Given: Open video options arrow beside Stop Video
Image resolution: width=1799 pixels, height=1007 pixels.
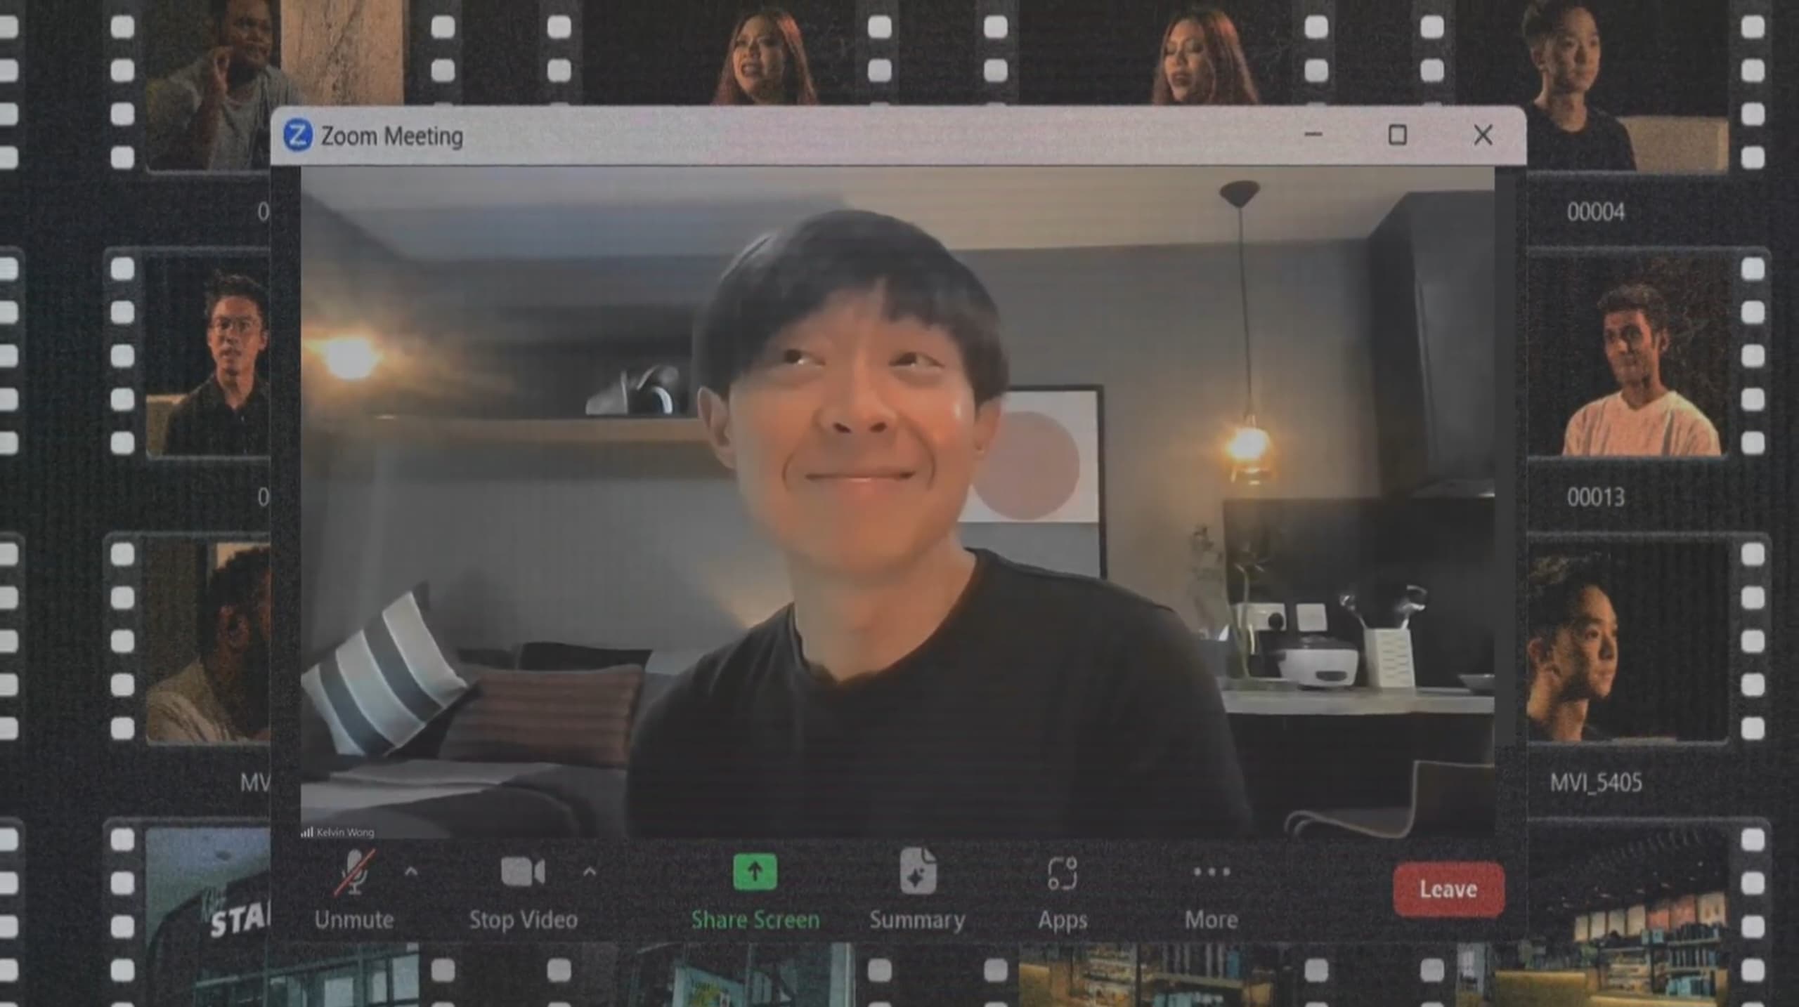Looking at the screenshot, I should pyautogui.click(x=590, y=872).
